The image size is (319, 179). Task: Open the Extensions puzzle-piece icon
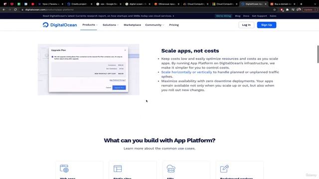[287, 9]
